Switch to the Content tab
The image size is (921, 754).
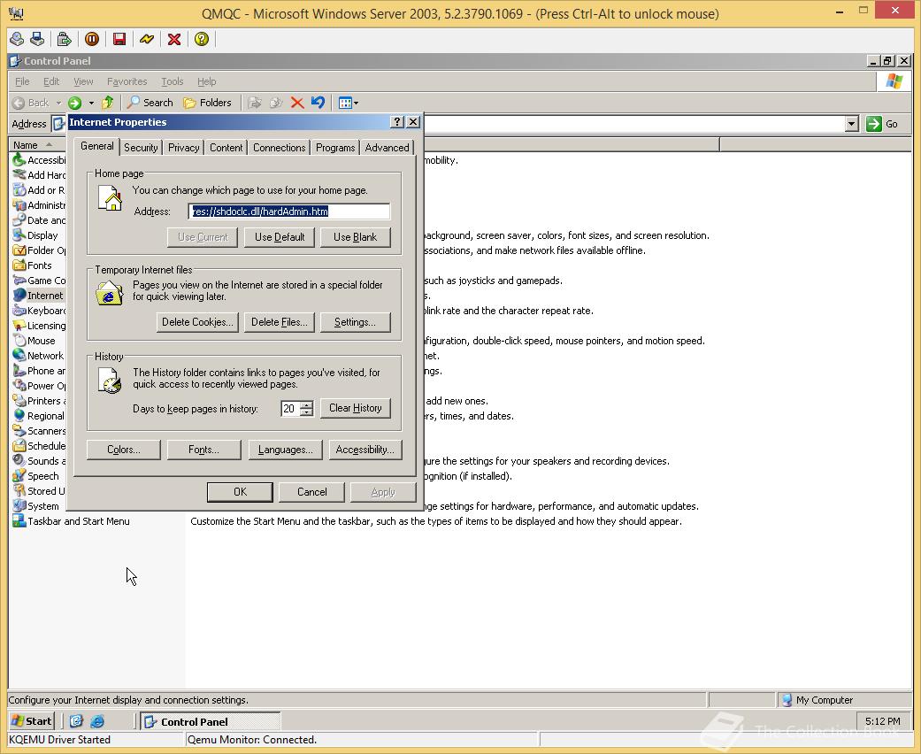tap(226, 148)
